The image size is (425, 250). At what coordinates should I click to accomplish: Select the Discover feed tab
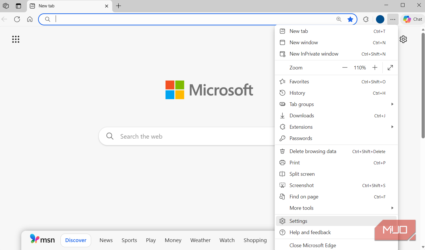point(76,240)
